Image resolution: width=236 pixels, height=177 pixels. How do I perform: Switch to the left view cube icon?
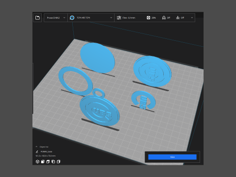(x=53, y=162)
